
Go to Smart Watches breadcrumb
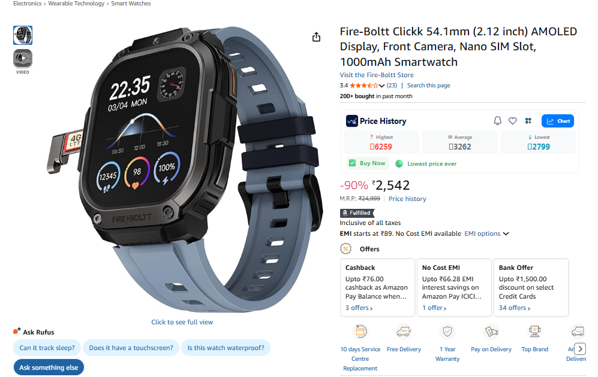pyautogui.click(x=131, y=4)
